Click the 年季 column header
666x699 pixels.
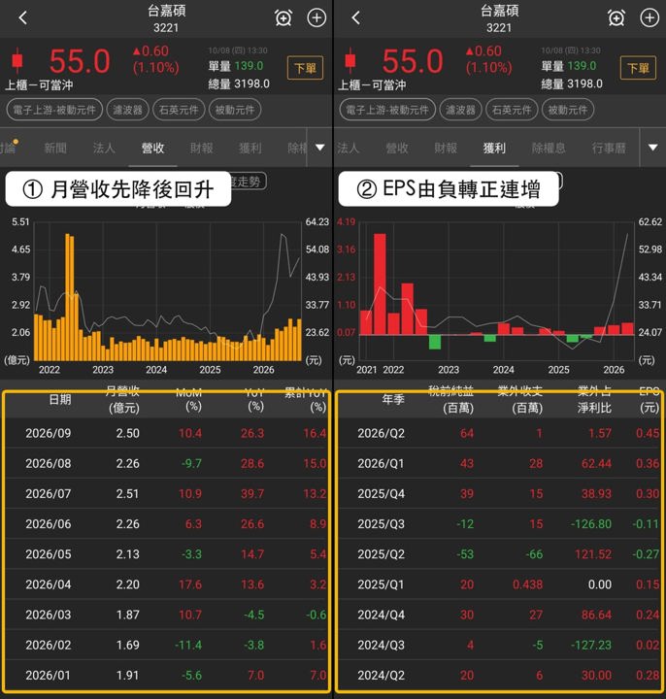393,399
